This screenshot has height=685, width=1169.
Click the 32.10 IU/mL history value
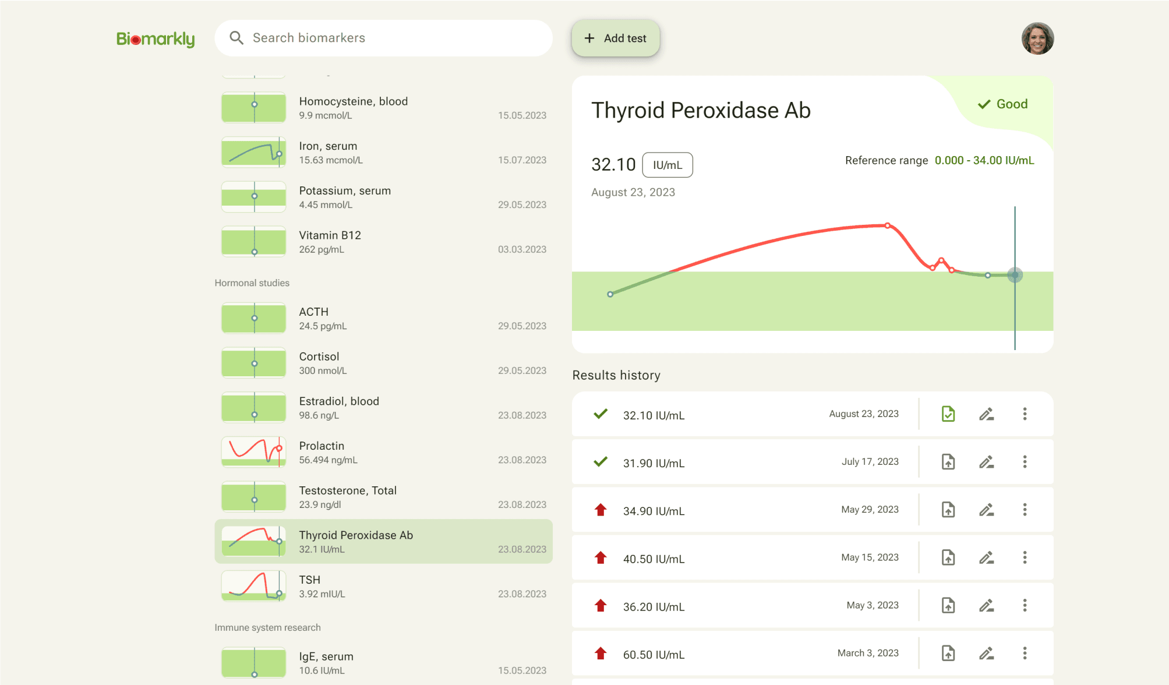[654, 415]
